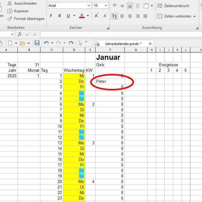Click Format übertragen paintbrush
Screen dimensions: 202x202
(10, 19)
